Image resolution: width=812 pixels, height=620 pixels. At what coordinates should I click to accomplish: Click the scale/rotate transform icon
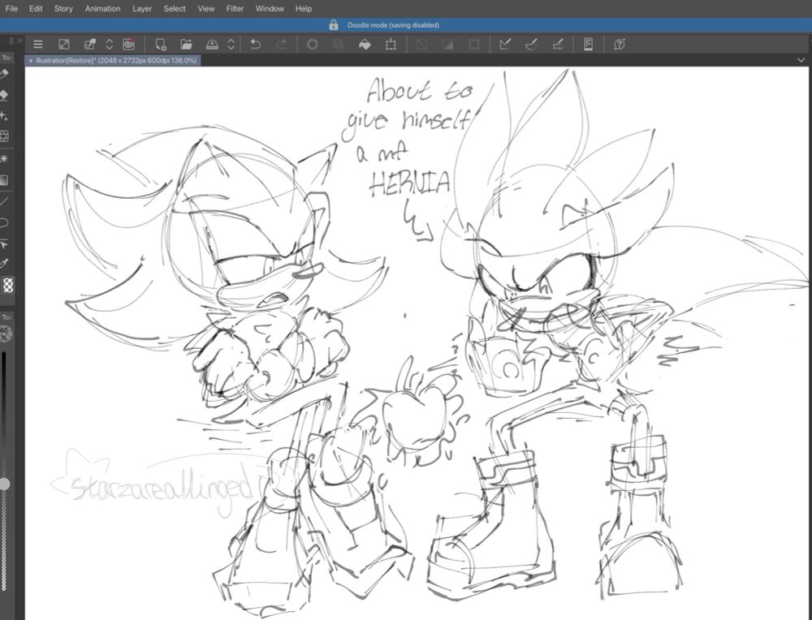click(x=391, y=45)
